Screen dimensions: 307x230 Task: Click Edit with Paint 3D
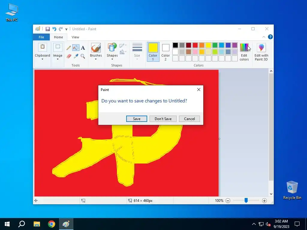261,52
